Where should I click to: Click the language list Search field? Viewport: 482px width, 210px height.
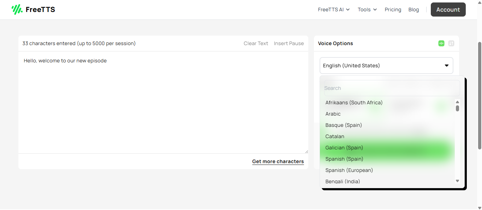(x=391, y=88)
